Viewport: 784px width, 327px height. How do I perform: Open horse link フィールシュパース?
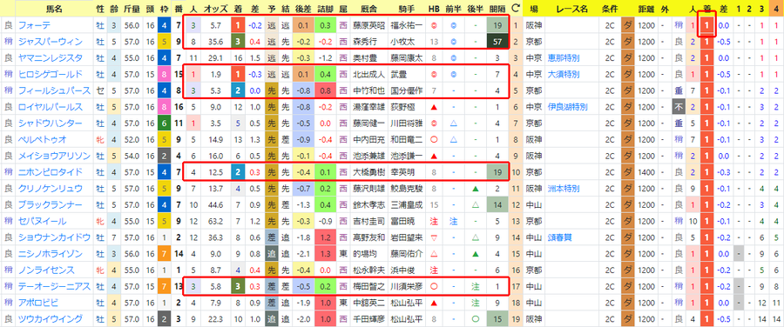pyautogui.click(x=54, y=90)
